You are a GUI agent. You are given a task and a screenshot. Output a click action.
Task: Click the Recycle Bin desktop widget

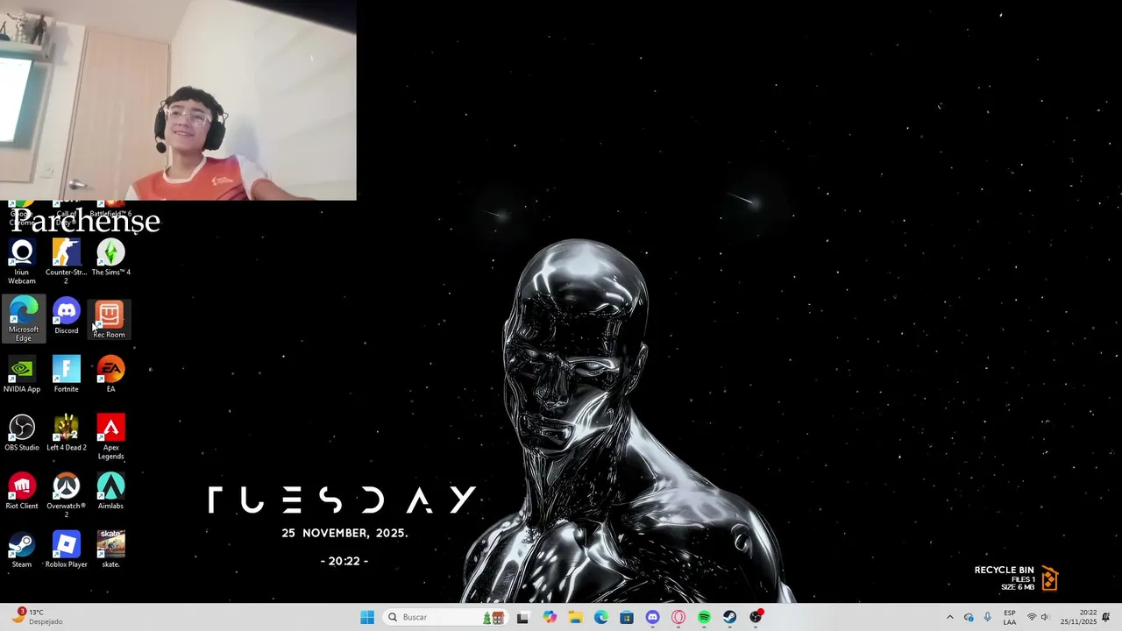click(x=1017, y=578)
